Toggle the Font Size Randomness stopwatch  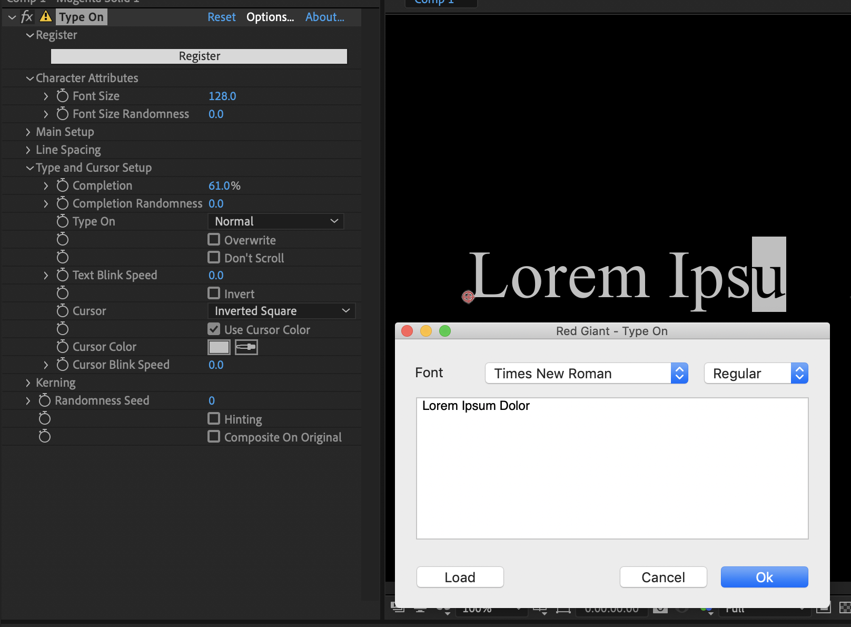[x=63, y=114]
